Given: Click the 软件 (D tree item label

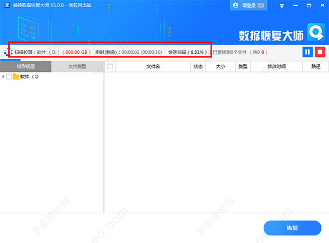Looking at the screenshot, I should pyautogui.click(x=30, y=77).
